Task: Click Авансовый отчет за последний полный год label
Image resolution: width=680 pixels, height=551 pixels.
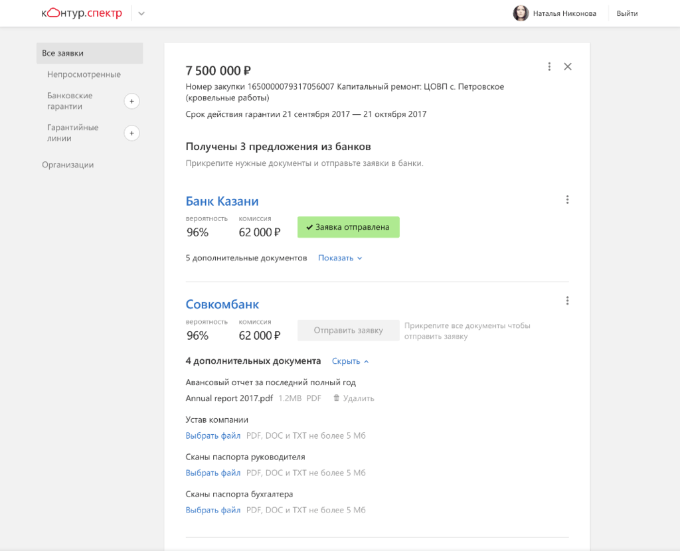Action: click(271, 382)
